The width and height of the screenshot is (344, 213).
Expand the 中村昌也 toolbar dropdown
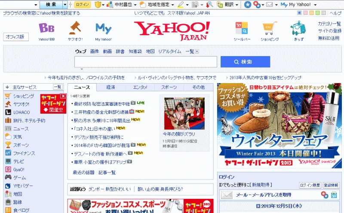tap(135, 5)
